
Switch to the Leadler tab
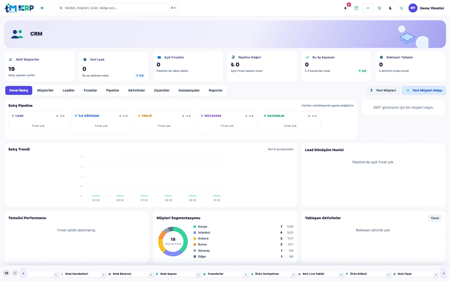coord(69,91)
